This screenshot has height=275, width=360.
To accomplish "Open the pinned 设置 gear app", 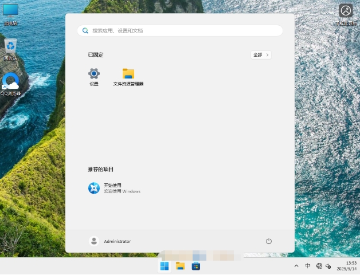I will pyautogui.click(x=93, y=74).
